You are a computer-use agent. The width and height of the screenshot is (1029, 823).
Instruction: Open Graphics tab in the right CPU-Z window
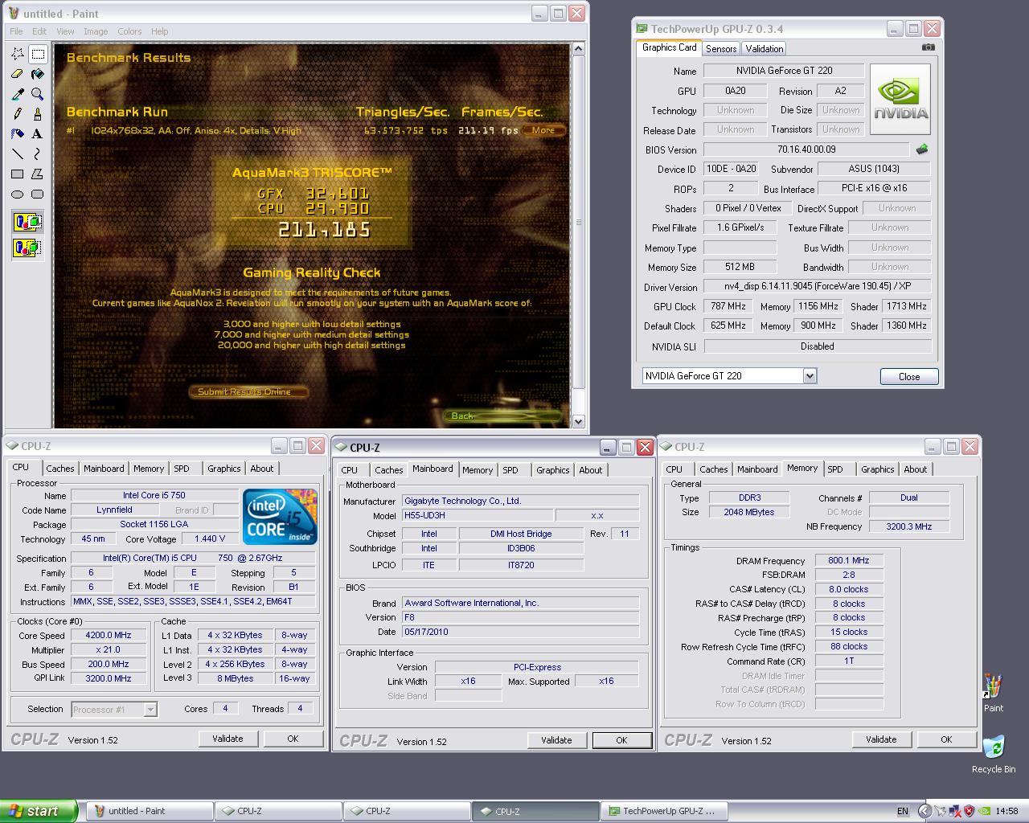coord(877,469)
